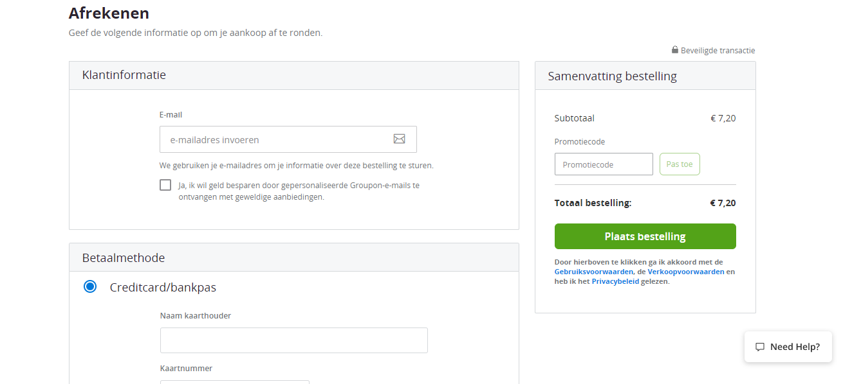Click the Promotiecode input field
Viewport: 843px width, 384px height.
point(604,164)
